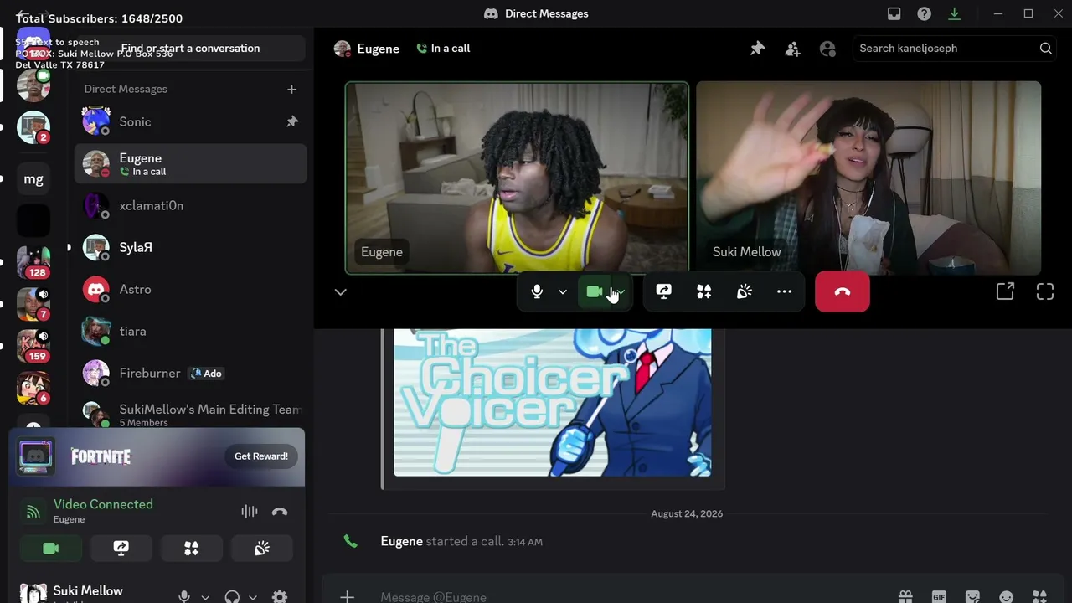Image resolution: width=1072 pixels, height=603 pixels.
Task: Click Get Reward on Fortnite banner
Action: pos(261,456)
